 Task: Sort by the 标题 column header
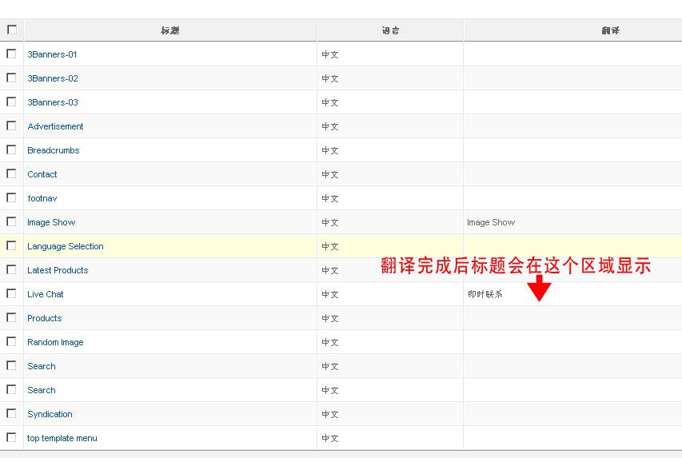[x=170, y=30]
